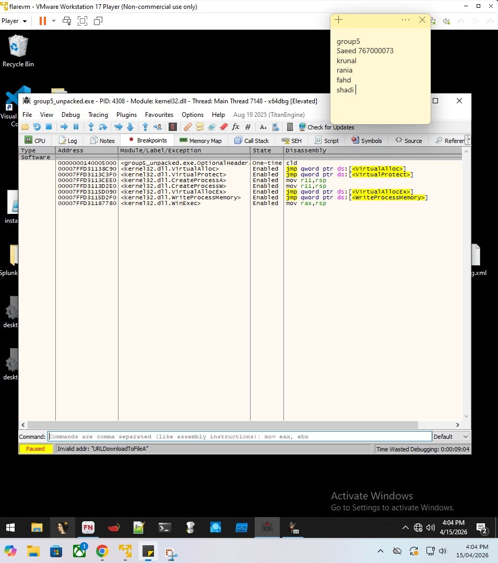The width and height of the screenshot is (498, 563).
Task: Click the Check for Updates button
Action: [x=326, y=127]
